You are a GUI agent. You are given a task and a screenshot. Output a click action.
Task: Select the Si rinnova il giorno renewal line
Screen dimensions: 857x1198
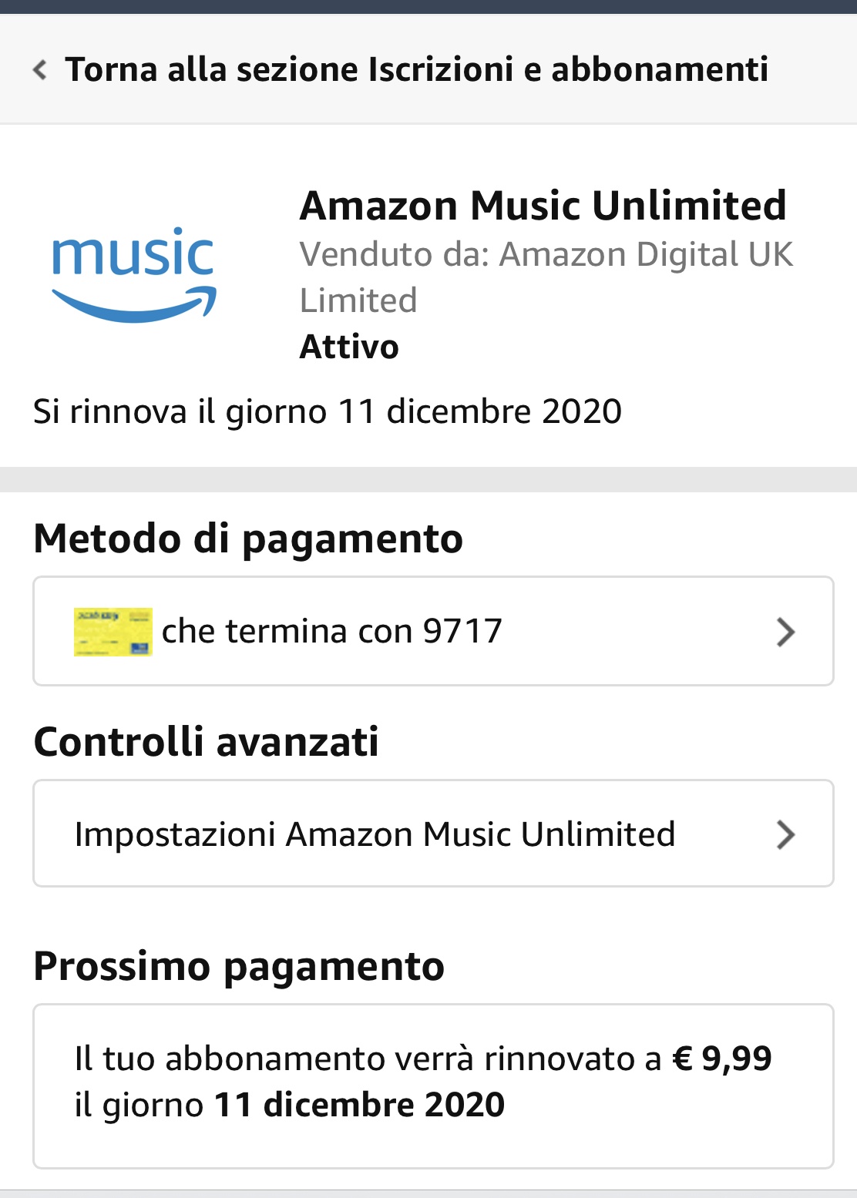pyautogui.click(x=328, y=411)
